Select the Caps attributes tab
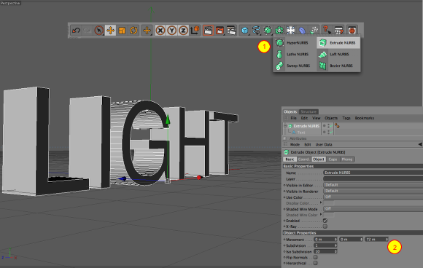 pyautogui.click(x=333, y=159)
